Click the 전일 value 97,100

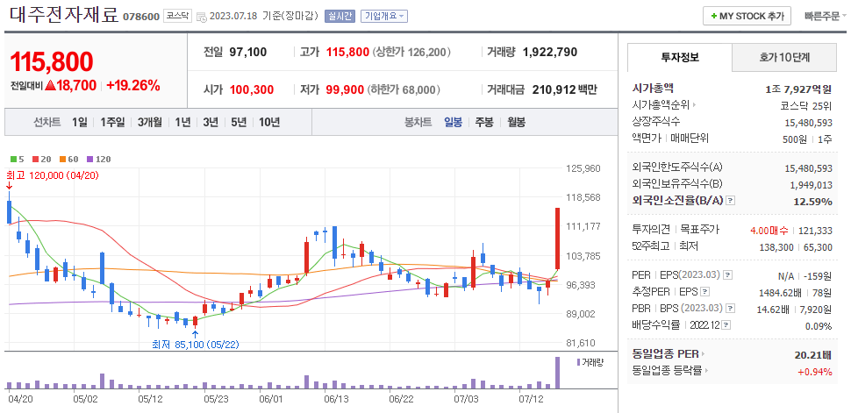point(248,52)
